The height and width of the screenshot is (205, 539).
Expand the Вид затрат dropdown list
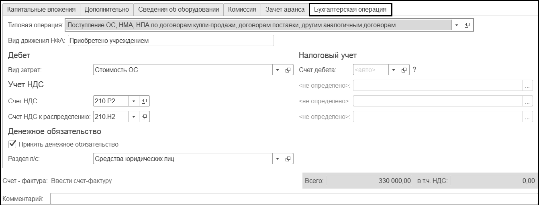(x=278, y=70)
